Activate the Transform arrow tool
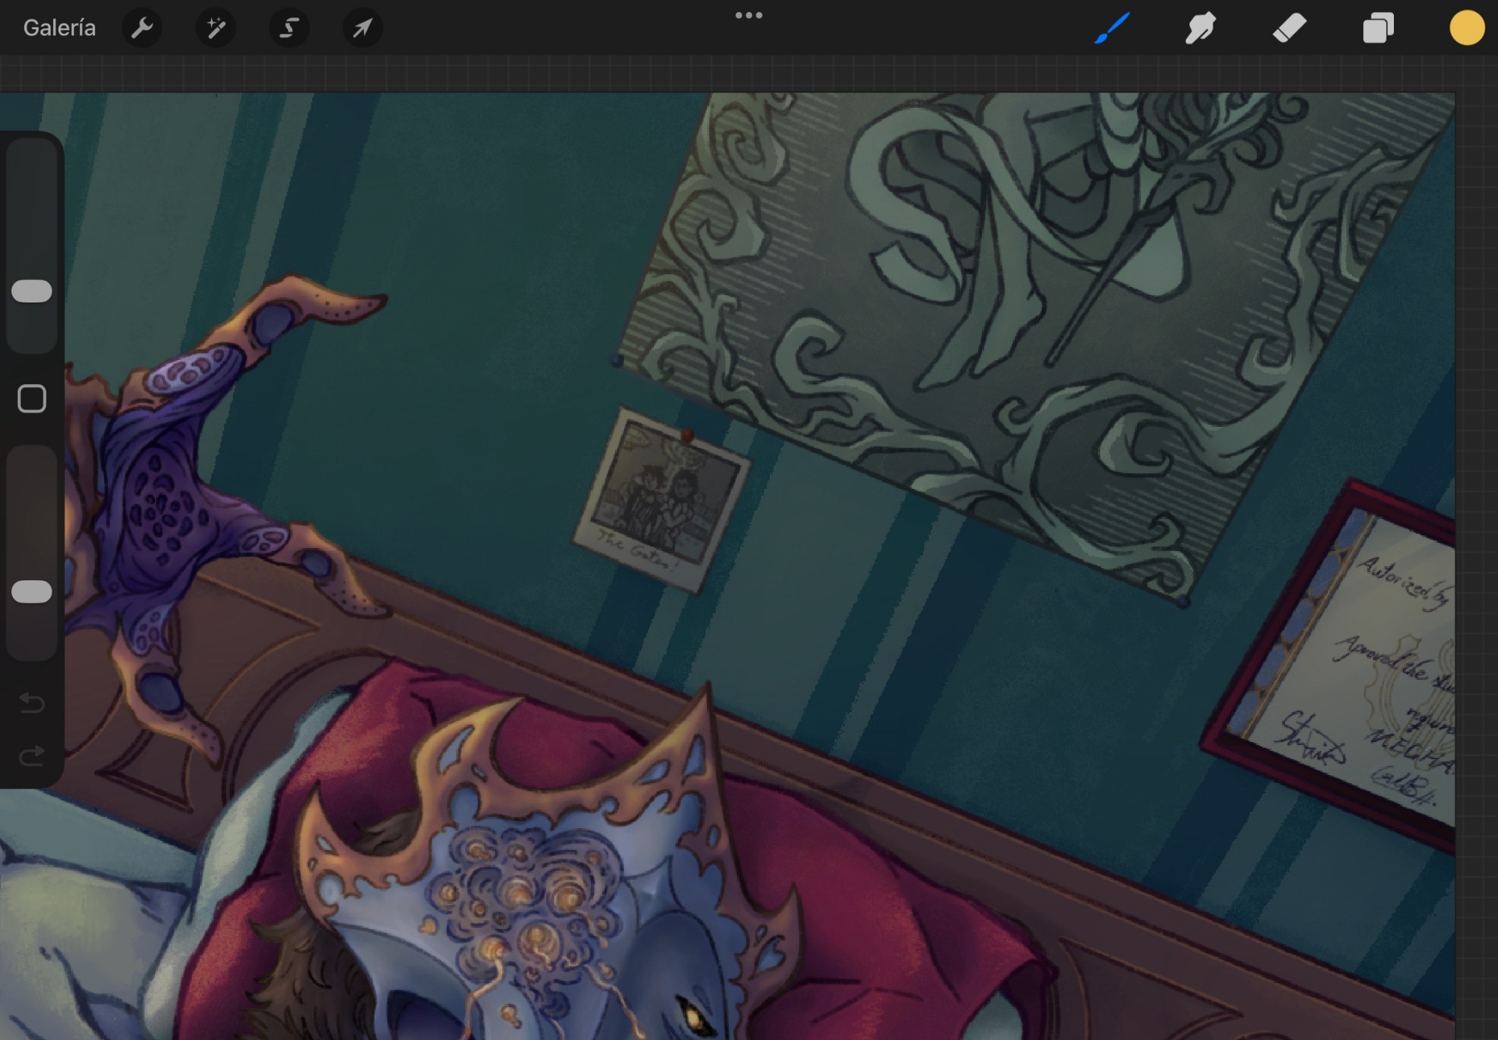1498x1040 pixels. click(x=363, y=28)
